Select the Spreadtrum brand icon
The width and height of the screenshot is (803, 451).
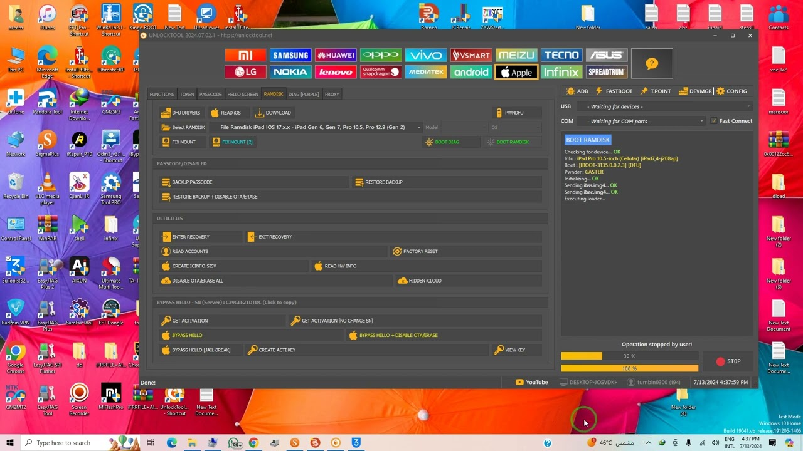point(606,72)
